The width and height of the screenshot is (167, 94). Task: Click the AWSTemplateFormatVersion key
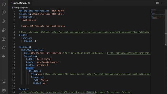pos(33,11)
